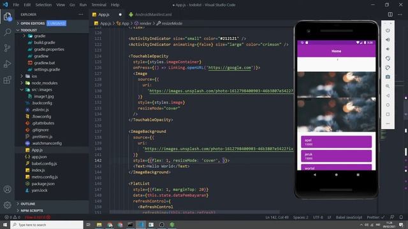Click the emulator sidebar back triangle
This screenshot has width=408, height=229.
pyautogui.click(x=388, y=95)
